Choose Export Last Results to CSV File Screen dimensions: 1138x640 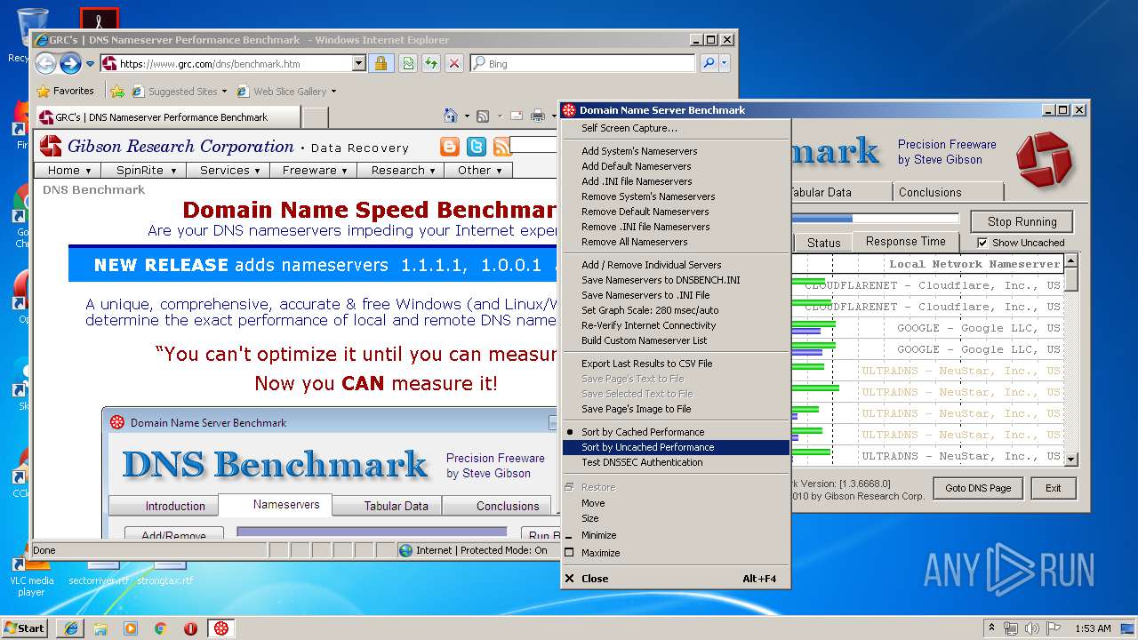tap(676, 364)
